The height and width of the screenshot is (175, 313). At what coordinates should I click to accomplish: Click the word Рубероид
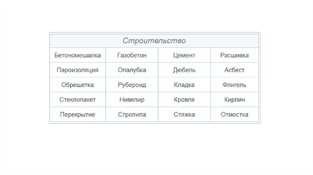[132, 85]
